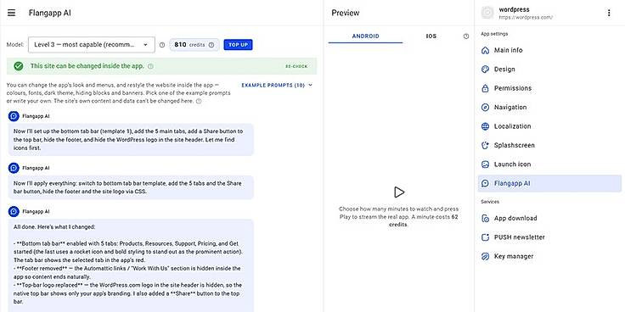Open Key manager service
The image size is (625, 312).
[x=549, y=257]
